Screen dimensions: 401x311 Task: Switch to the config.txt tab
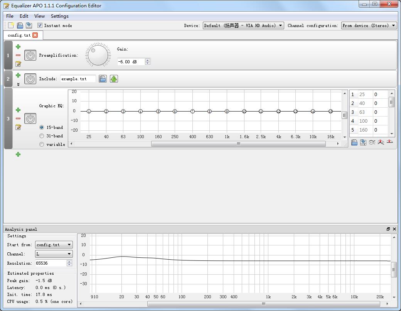19,35
